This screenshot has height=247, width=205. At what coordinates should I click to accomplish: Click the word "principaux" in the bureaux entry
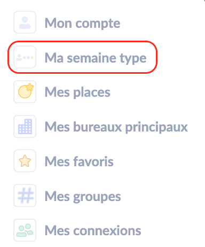(156, 127)
